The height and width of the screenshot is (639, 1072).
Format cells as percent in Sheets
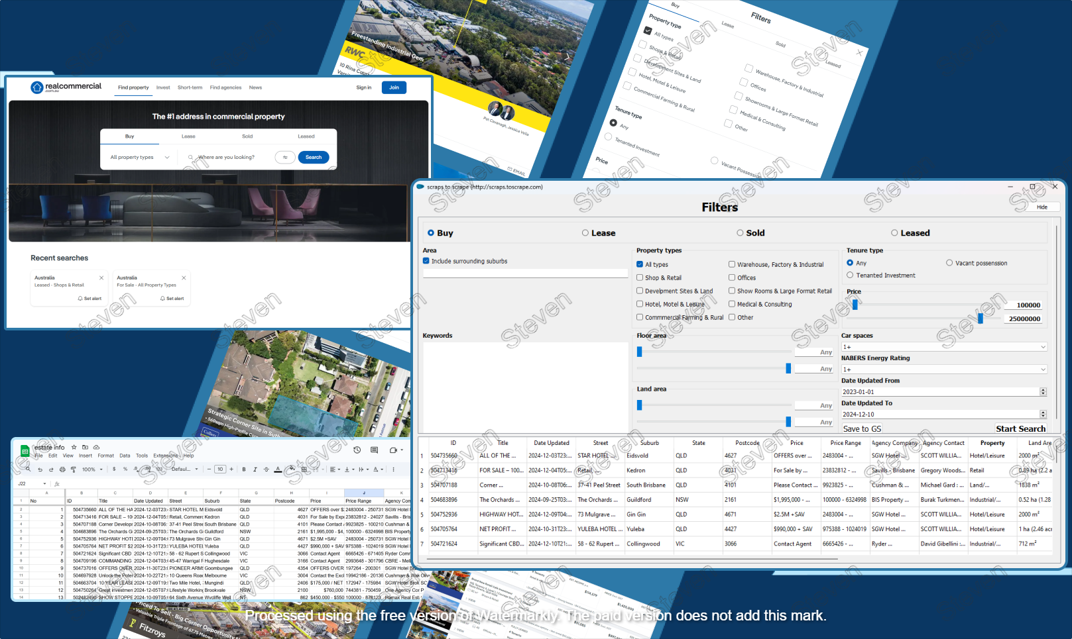coord(125,469)
